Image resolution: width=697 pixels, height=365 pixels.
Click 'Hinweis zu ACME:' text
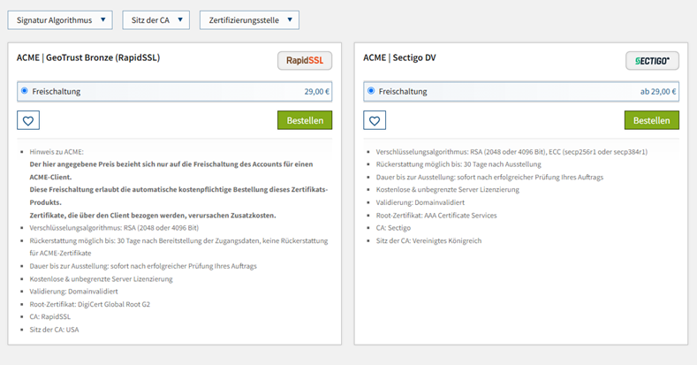[x=57, y=152]
